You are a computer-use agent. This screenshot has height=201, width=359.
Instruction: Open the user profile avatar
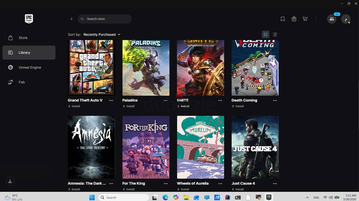[x=346, y=19]
